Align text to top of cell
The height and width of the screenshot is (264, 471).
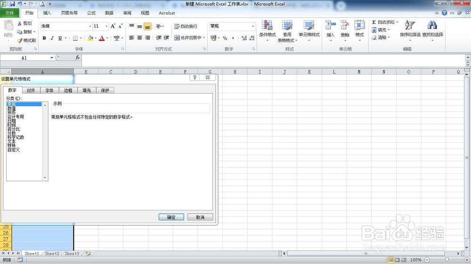131,26
